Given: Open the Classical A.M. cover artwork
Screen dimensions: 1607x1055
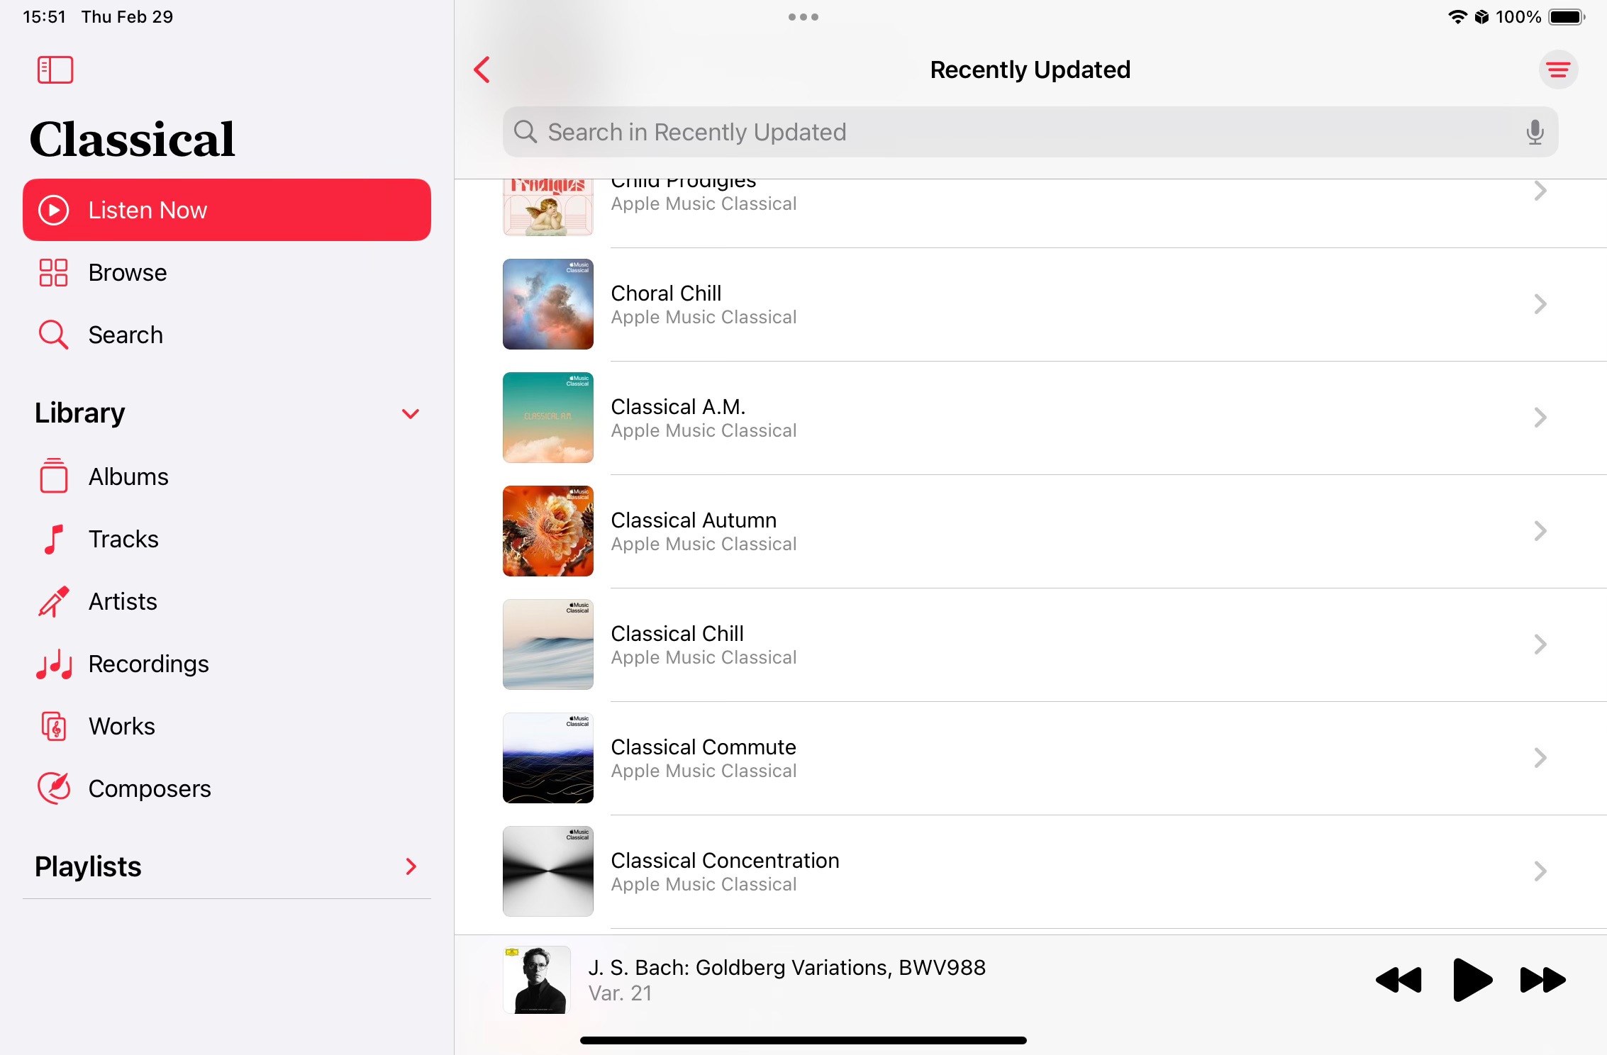Looking at the screenshot, I should point(548,418).
